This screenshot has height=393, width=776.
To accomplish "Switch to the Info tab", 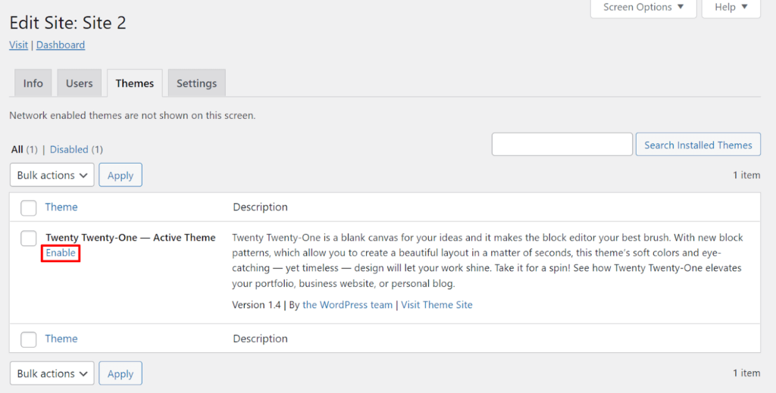I will pyautogui.click(x=33, y=83).
